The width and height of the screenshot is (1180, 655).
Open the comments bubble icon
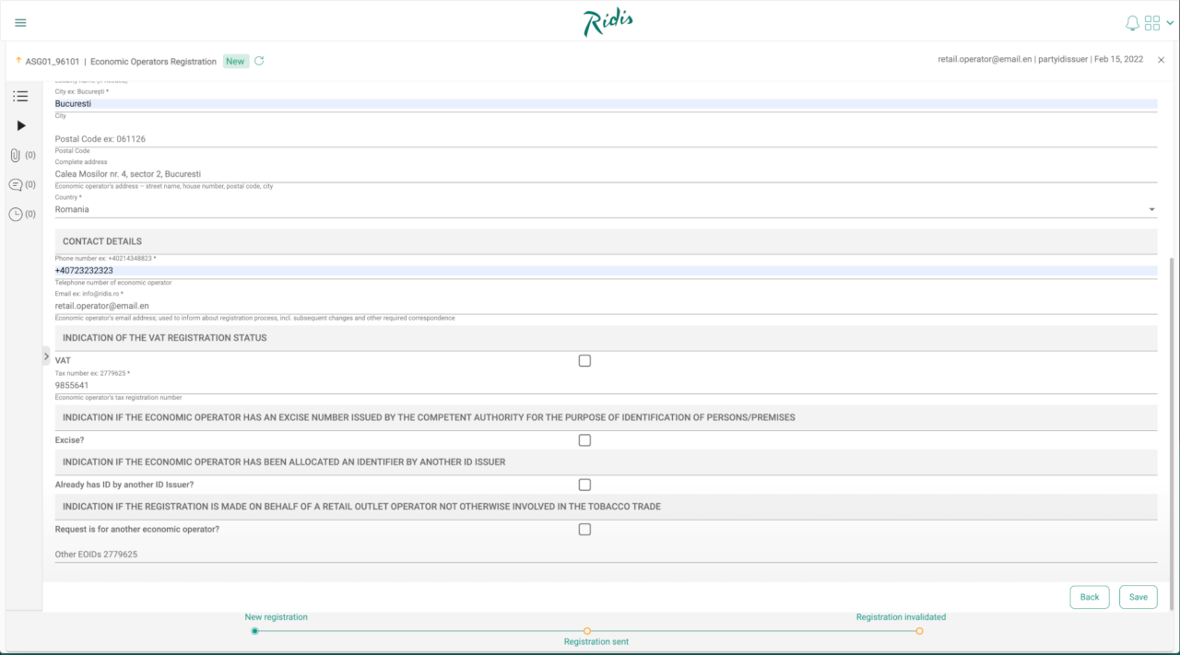coord(15,184)
